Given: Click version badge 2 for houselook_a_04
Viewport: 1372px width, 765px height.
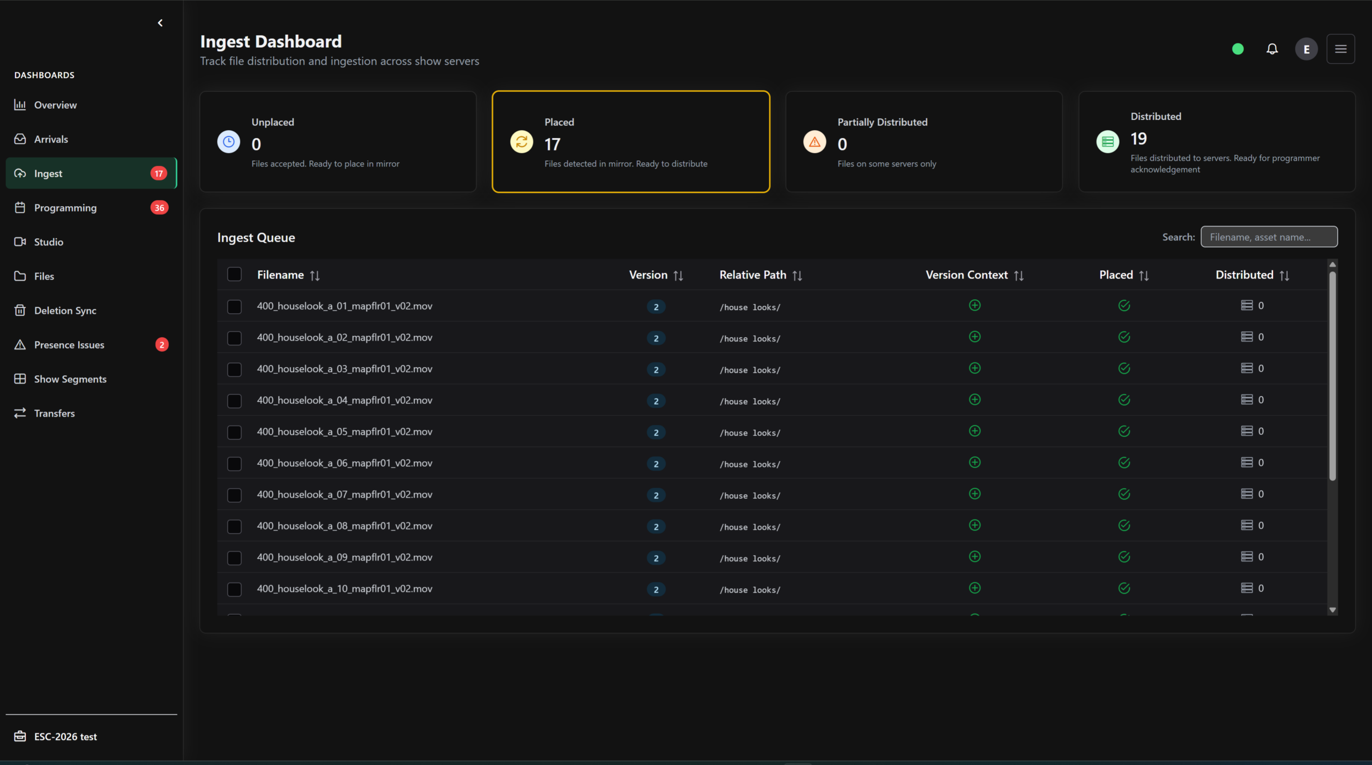Looking at the screenshot, I should 656,401.
